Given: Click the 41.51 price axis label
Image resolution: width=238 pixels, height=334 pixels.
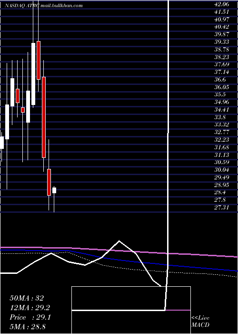Looking at the screenshot, I should (222, 12).
